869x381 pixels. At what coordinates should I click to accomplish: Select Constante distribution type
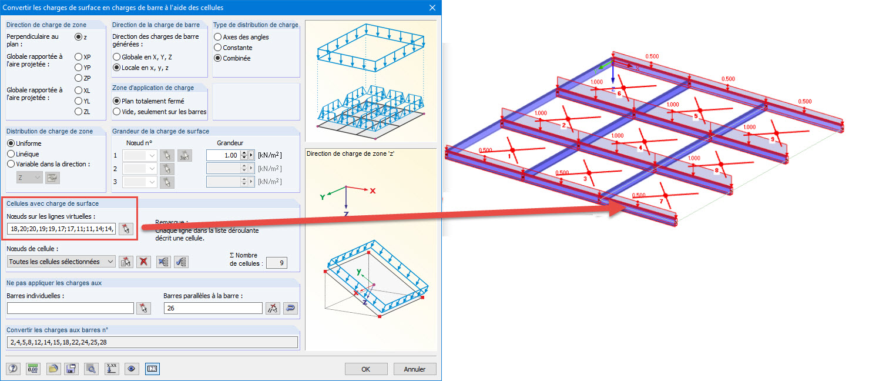pyautogui.click(x=218, y=48)
